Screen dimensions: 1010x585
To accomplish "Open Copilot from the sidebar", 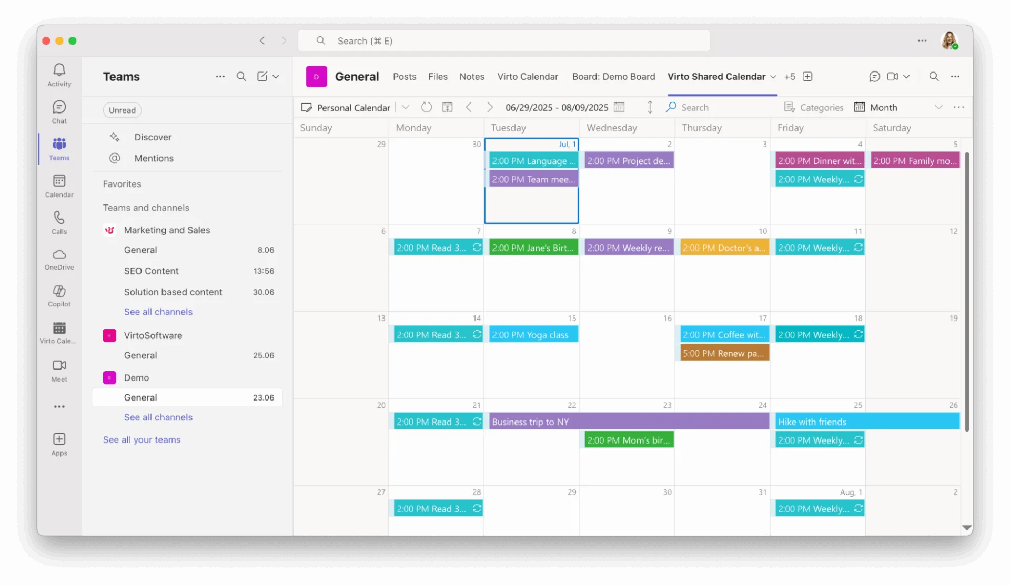I will [58, 296].
